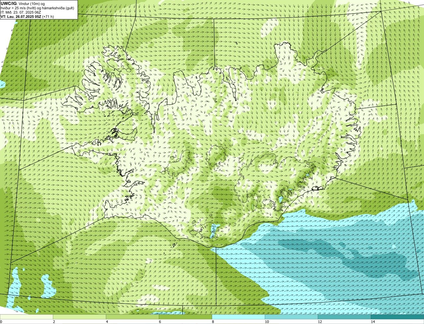Click the 'UWC/IG: Vindur (10m) og' title line
424x324 pixels.
[x=23, y=3]
